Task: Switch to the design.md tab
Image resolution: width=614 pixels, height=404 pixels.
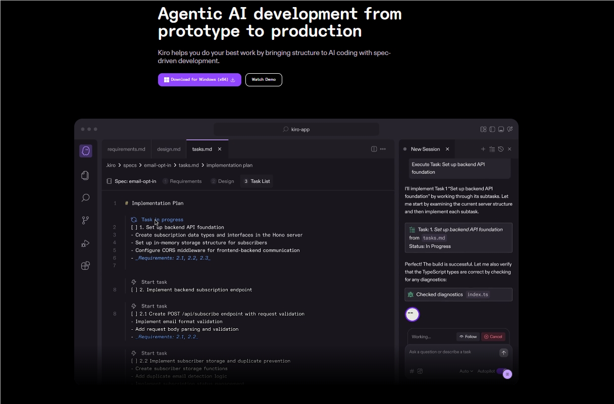Action: pos(169,148)
